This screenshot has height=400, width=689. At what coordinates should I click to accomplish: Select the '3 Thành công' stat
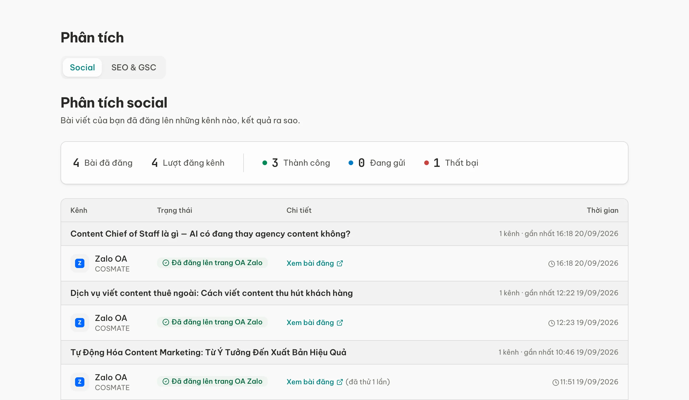pos(296,163)
